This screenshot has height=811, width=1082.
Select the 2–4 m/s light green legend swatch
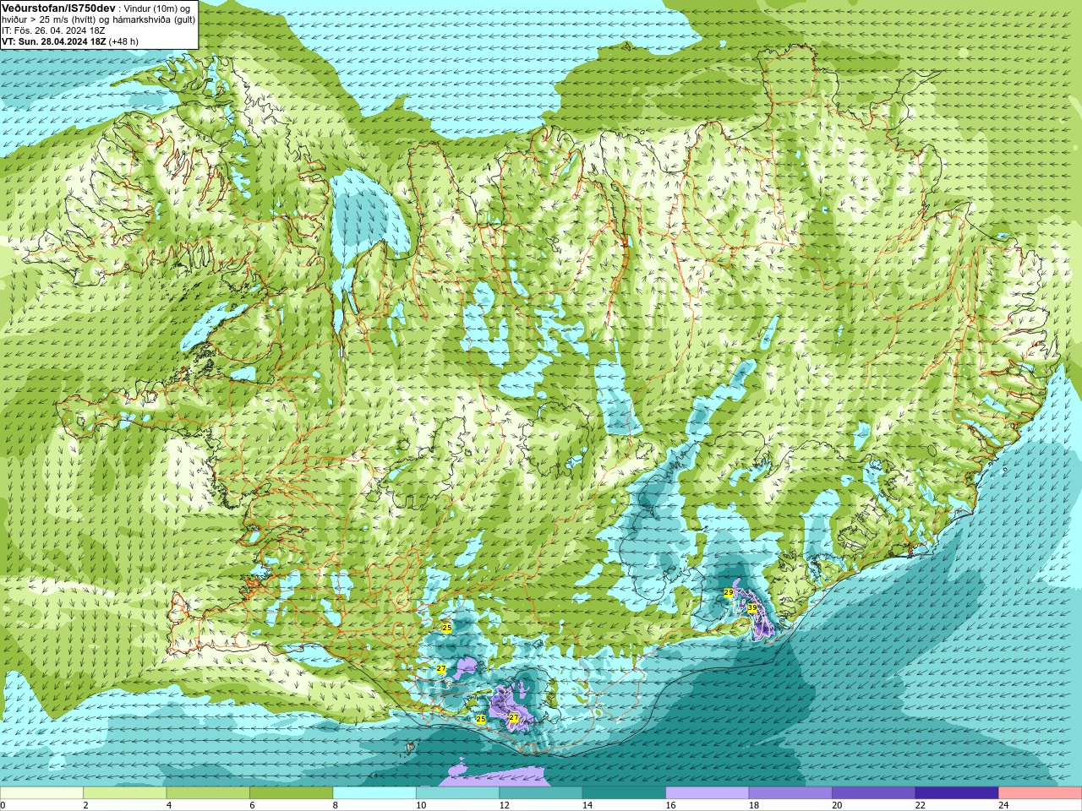[125, 793]
